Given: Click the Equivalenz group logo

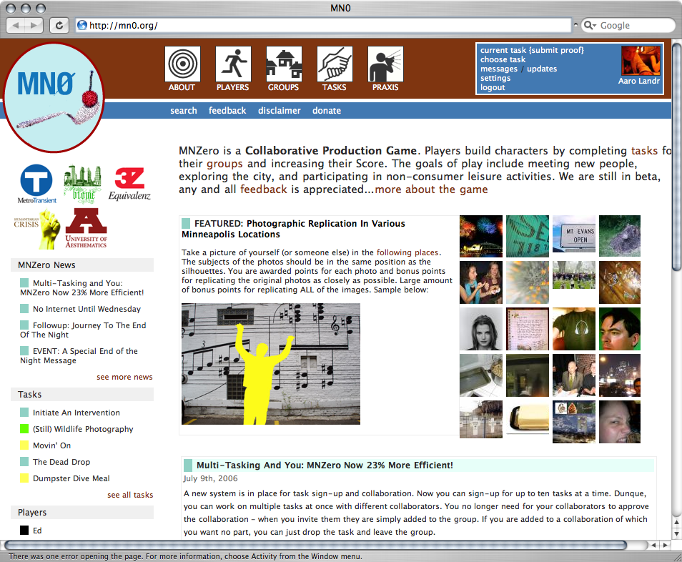Looking at the screenshot, I should click(129, 183).
